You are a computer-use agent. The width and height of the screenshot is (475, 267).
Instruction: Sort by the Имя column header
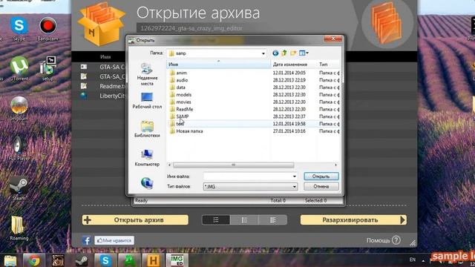(218, 65)
